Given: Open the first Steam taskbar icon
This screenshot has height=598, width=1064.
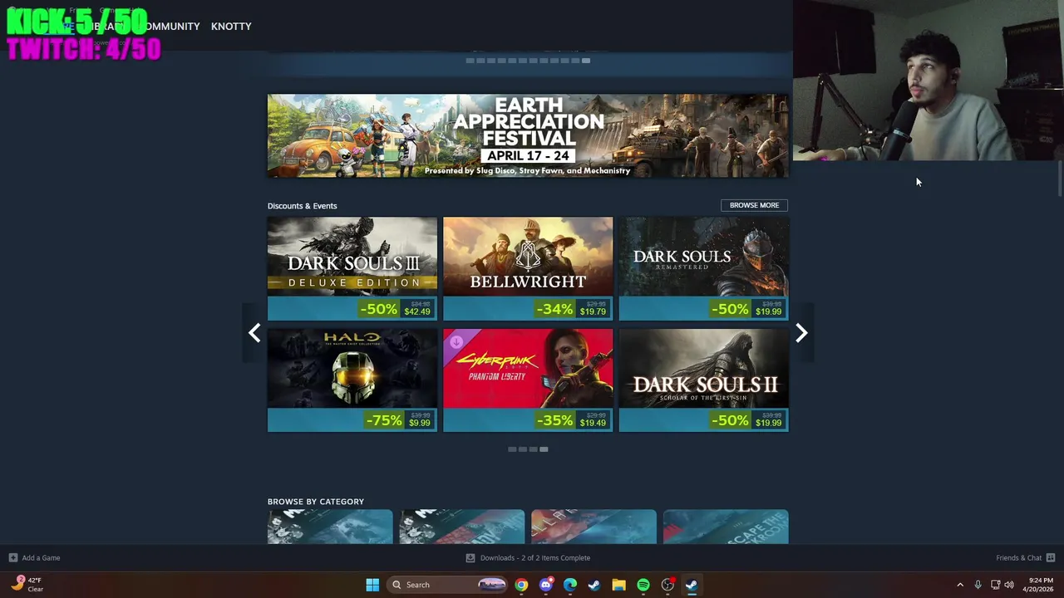Looking at the screenshot, I should point(594,585).
